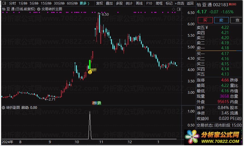Select the 15分钟 period tab
The image size is (244, 146).
click(46, 3)
